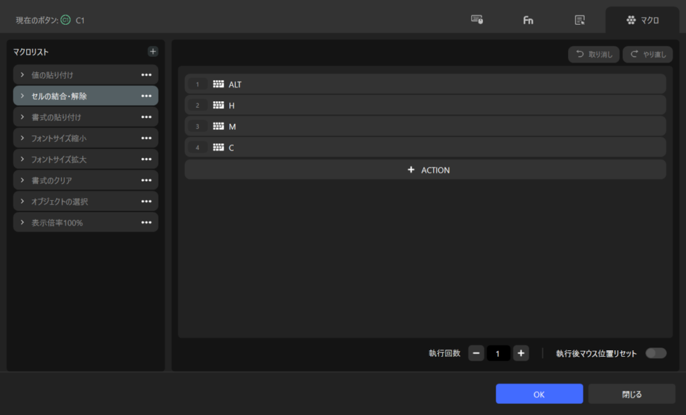Toggle 実行後マウス位置リセット switch

656,353
